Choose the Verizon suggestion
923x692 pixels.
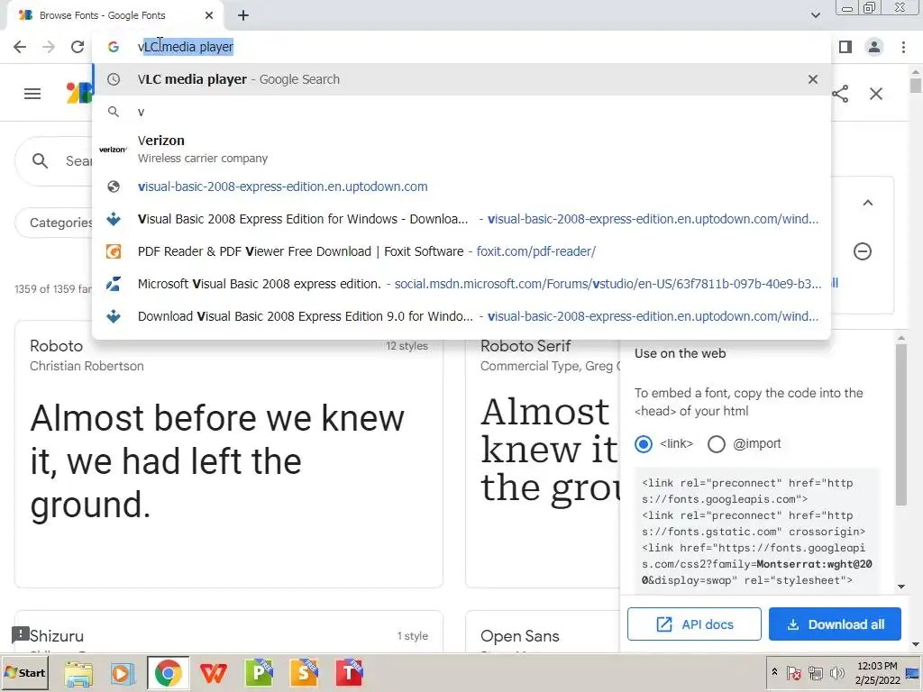click(x=461, y=149)
